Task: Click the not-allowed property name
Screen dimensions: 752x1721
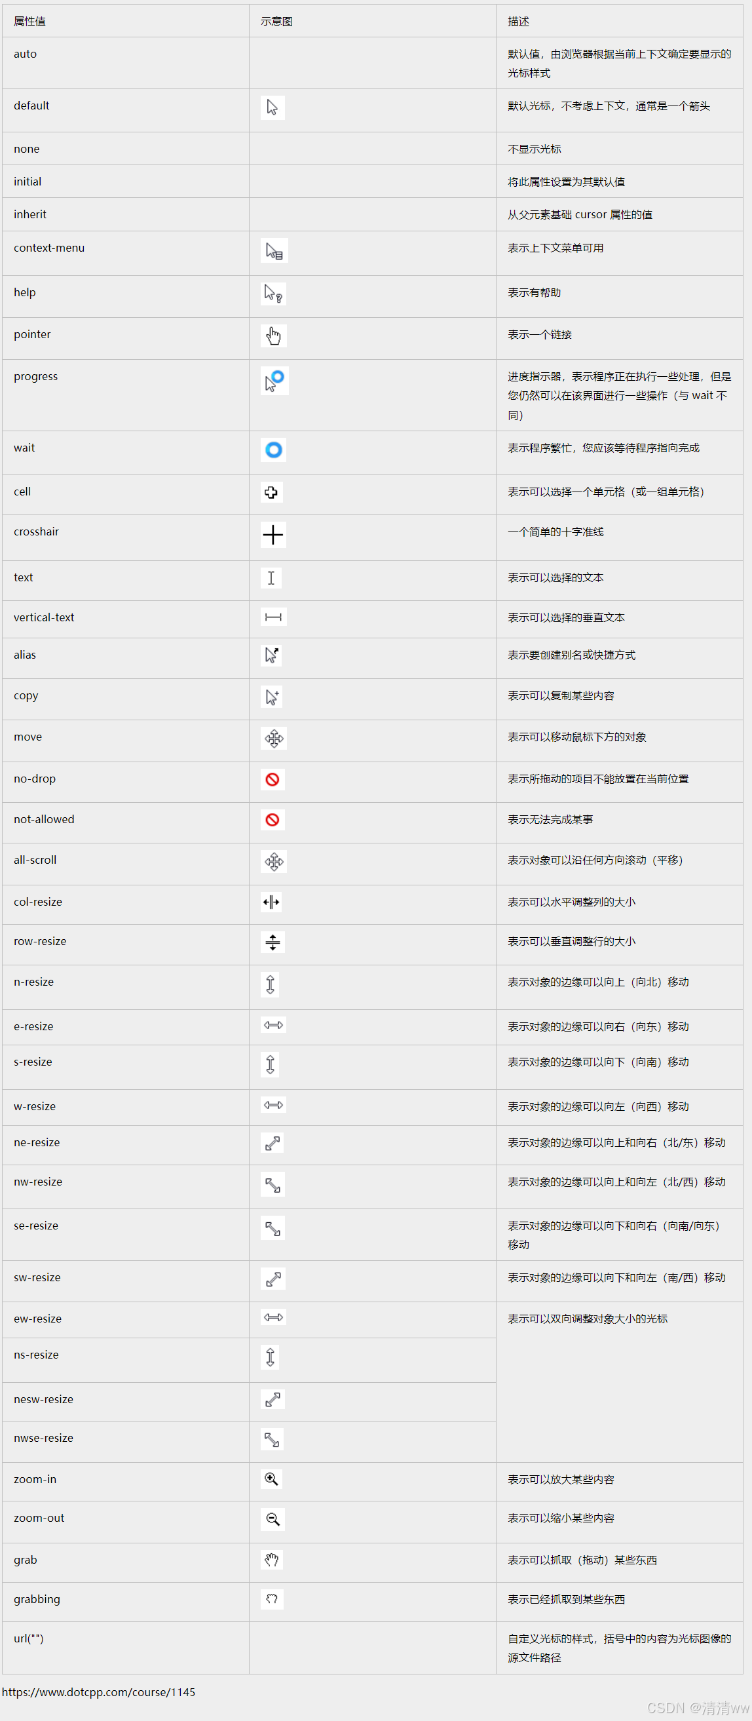Action: [44, 819]
